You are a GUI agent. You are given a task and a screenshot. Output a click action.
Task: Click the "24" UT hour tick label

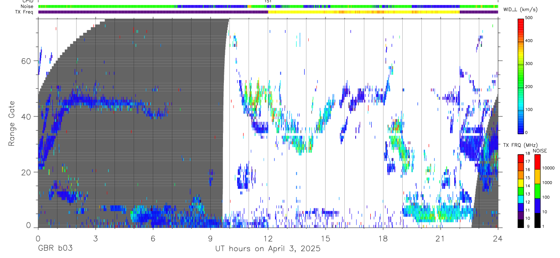pyautogui.click(x=498, y=238)
